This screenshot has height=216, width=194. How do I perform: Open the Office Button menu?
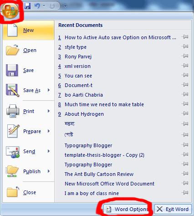pyautogui.click(x=10, y=10)
